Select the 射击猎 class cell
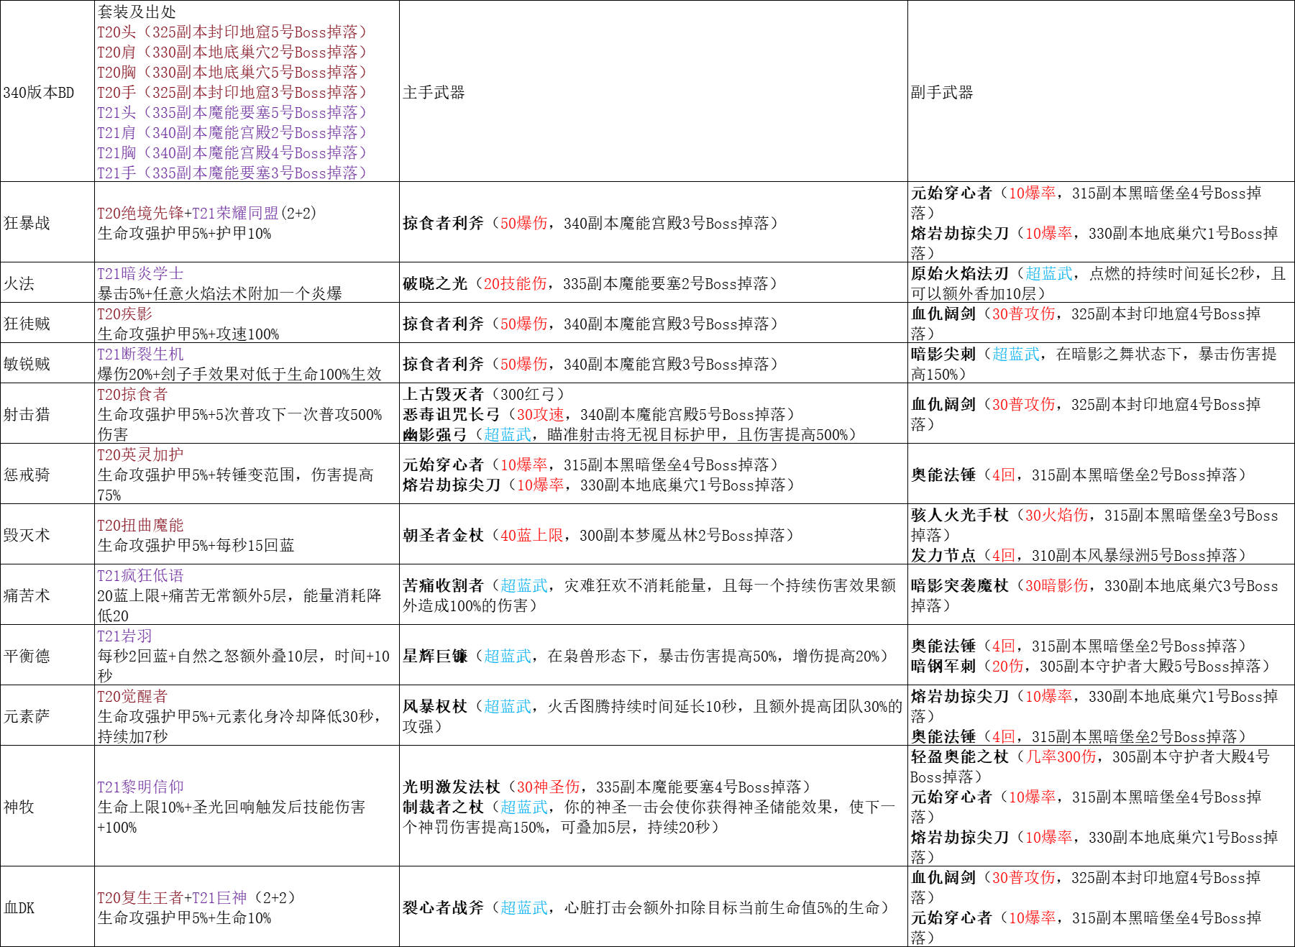1295x947 pixels. pos(47,413)
